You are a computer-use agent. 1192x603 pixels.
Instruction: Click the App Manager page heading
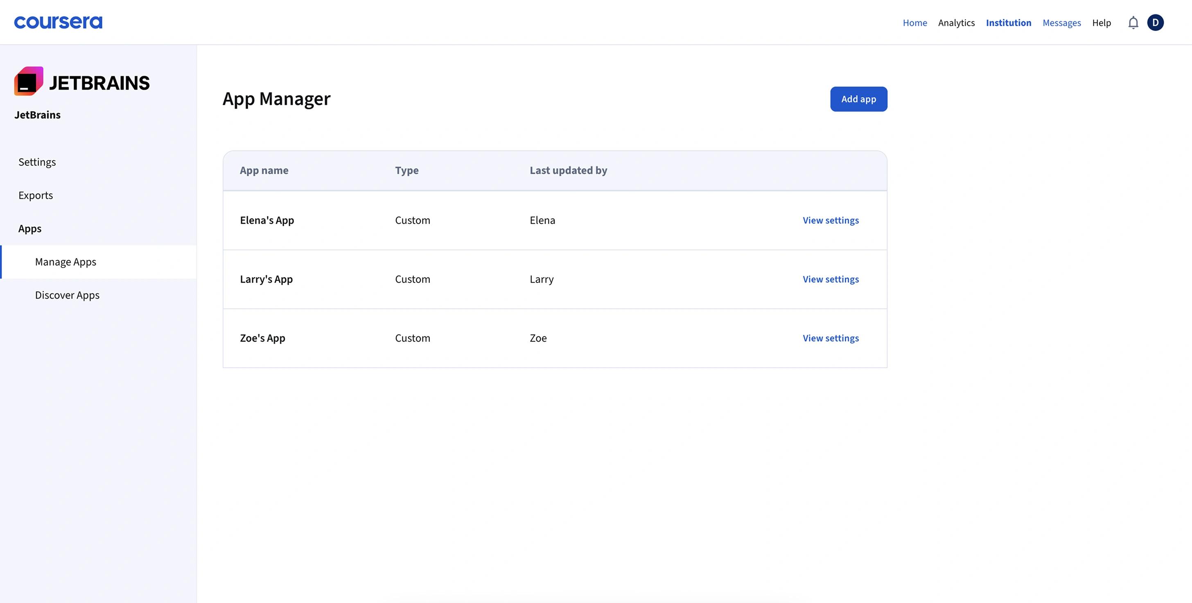(276, 99)
